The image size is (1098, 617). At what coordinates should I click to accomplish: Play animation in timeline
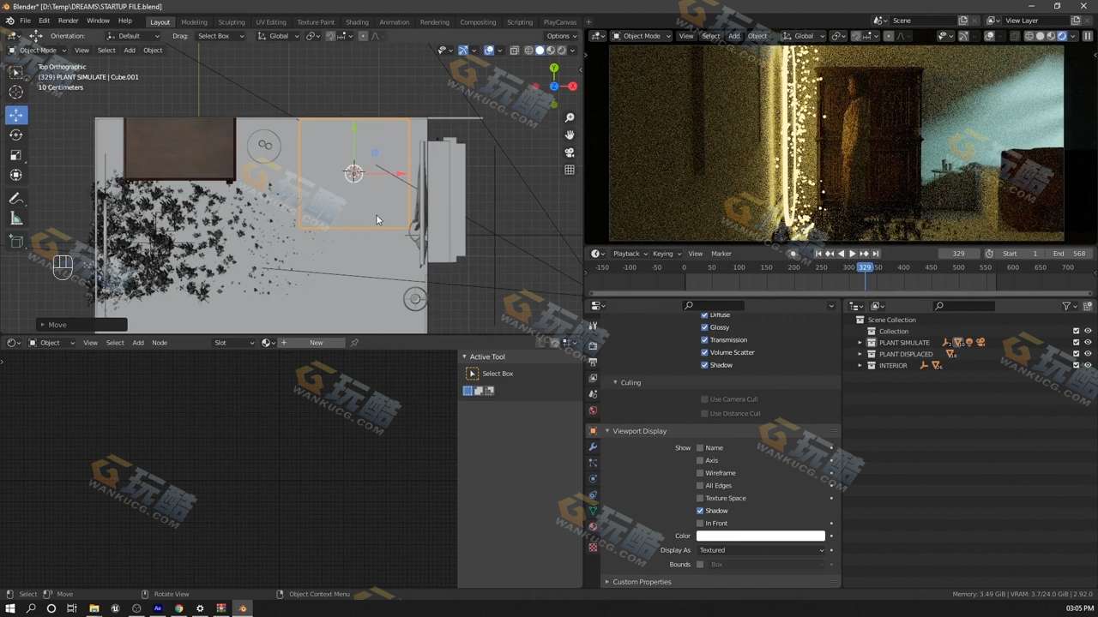point(852,254)
